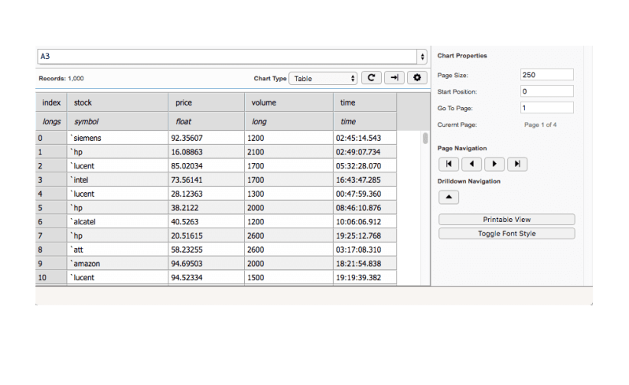Click the export arrow-to-bar icon

click(394, 78)
